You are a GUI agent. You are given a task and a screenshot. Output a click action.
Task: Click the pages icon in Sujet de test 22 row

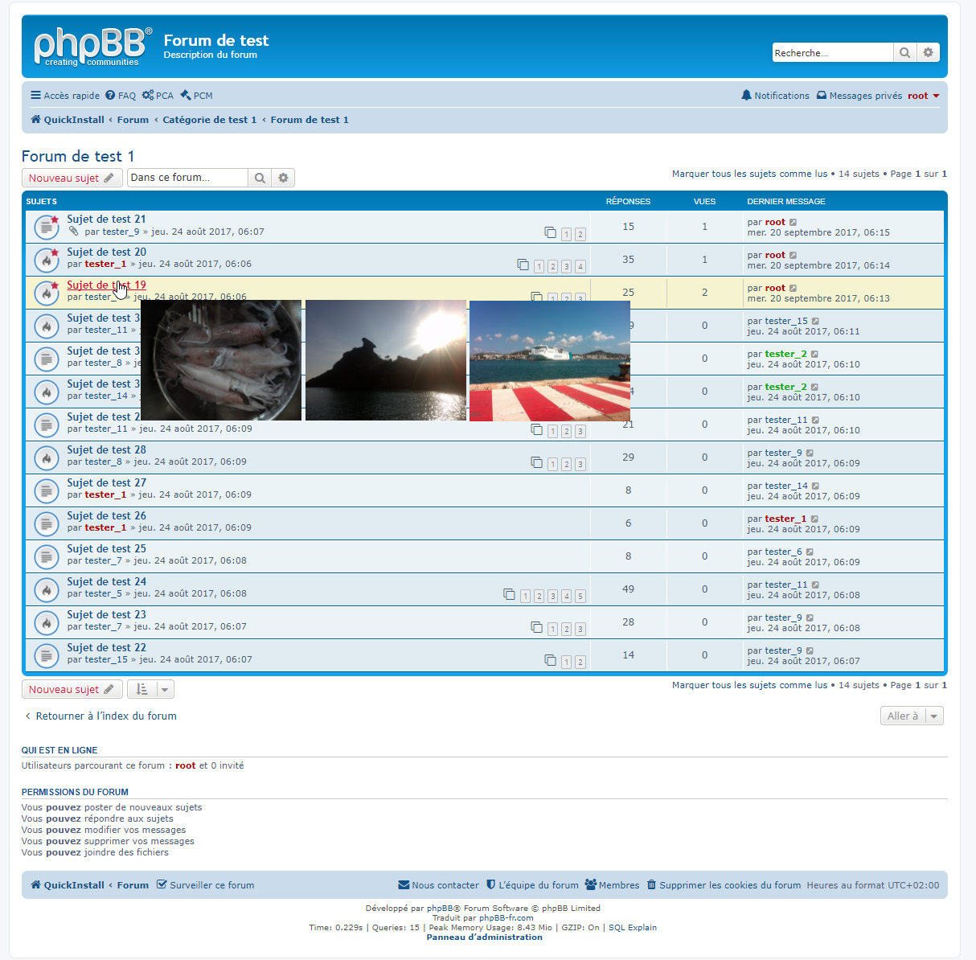[x=550, y=660]
